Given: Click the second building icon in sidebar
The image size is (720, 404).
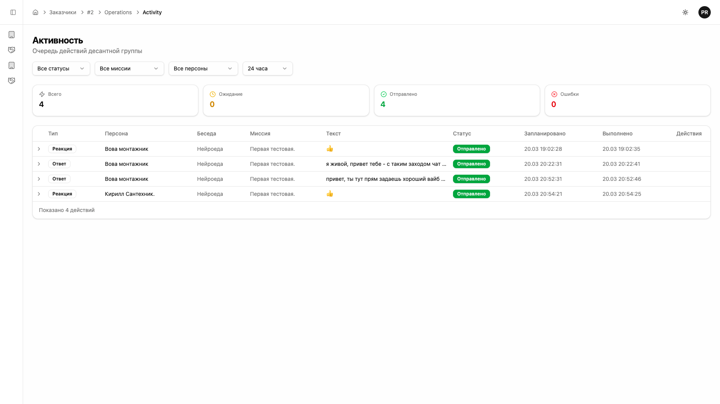Looking at the screenshot, I should 12,65.
